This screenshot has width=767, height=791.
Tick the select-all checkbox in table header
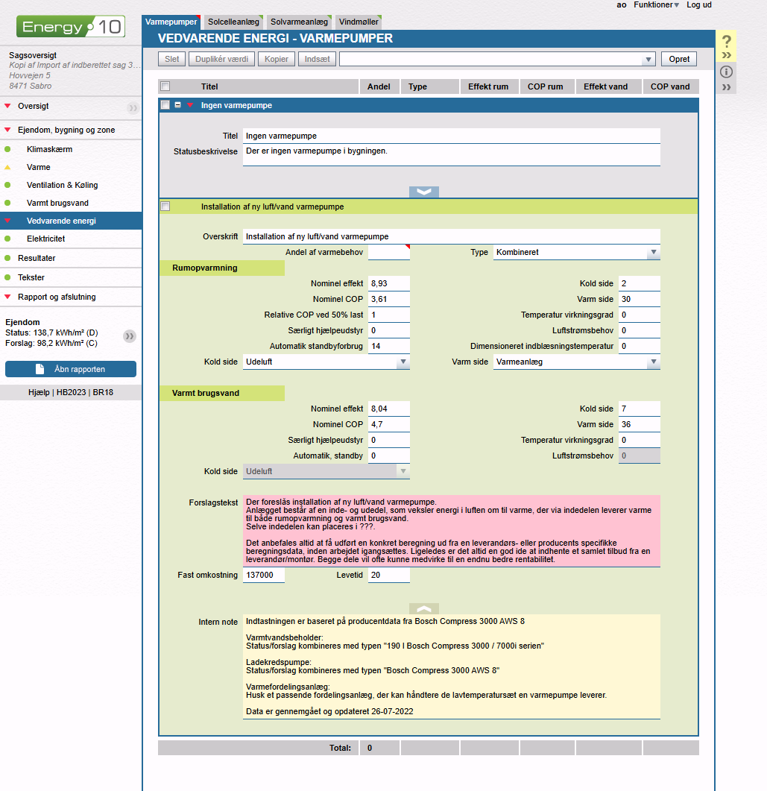(x=165, y=86)
